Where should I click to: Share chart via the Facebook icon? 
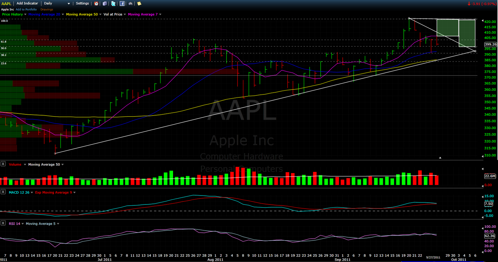point(122,4)
